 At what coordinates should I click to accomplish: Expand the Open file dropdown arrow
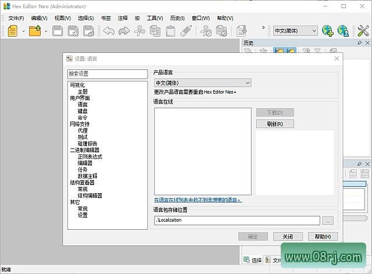click(46, 31)
